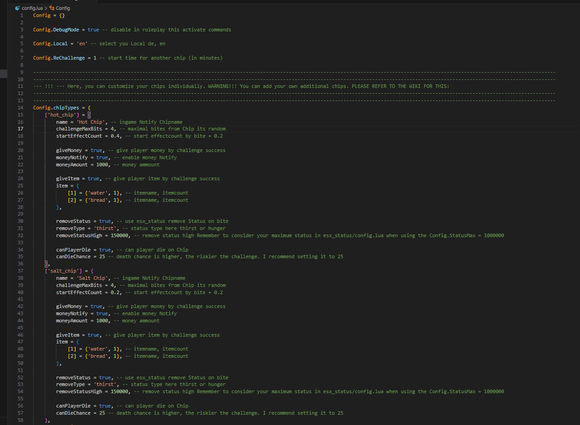
Task: Click 'challengeMaxBits' on line 39
Action: click(x=79, y=285)
